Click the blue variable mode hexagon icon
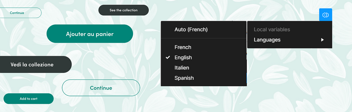The width and height of the screenshot is (352, 112). [x=325, y=15]
